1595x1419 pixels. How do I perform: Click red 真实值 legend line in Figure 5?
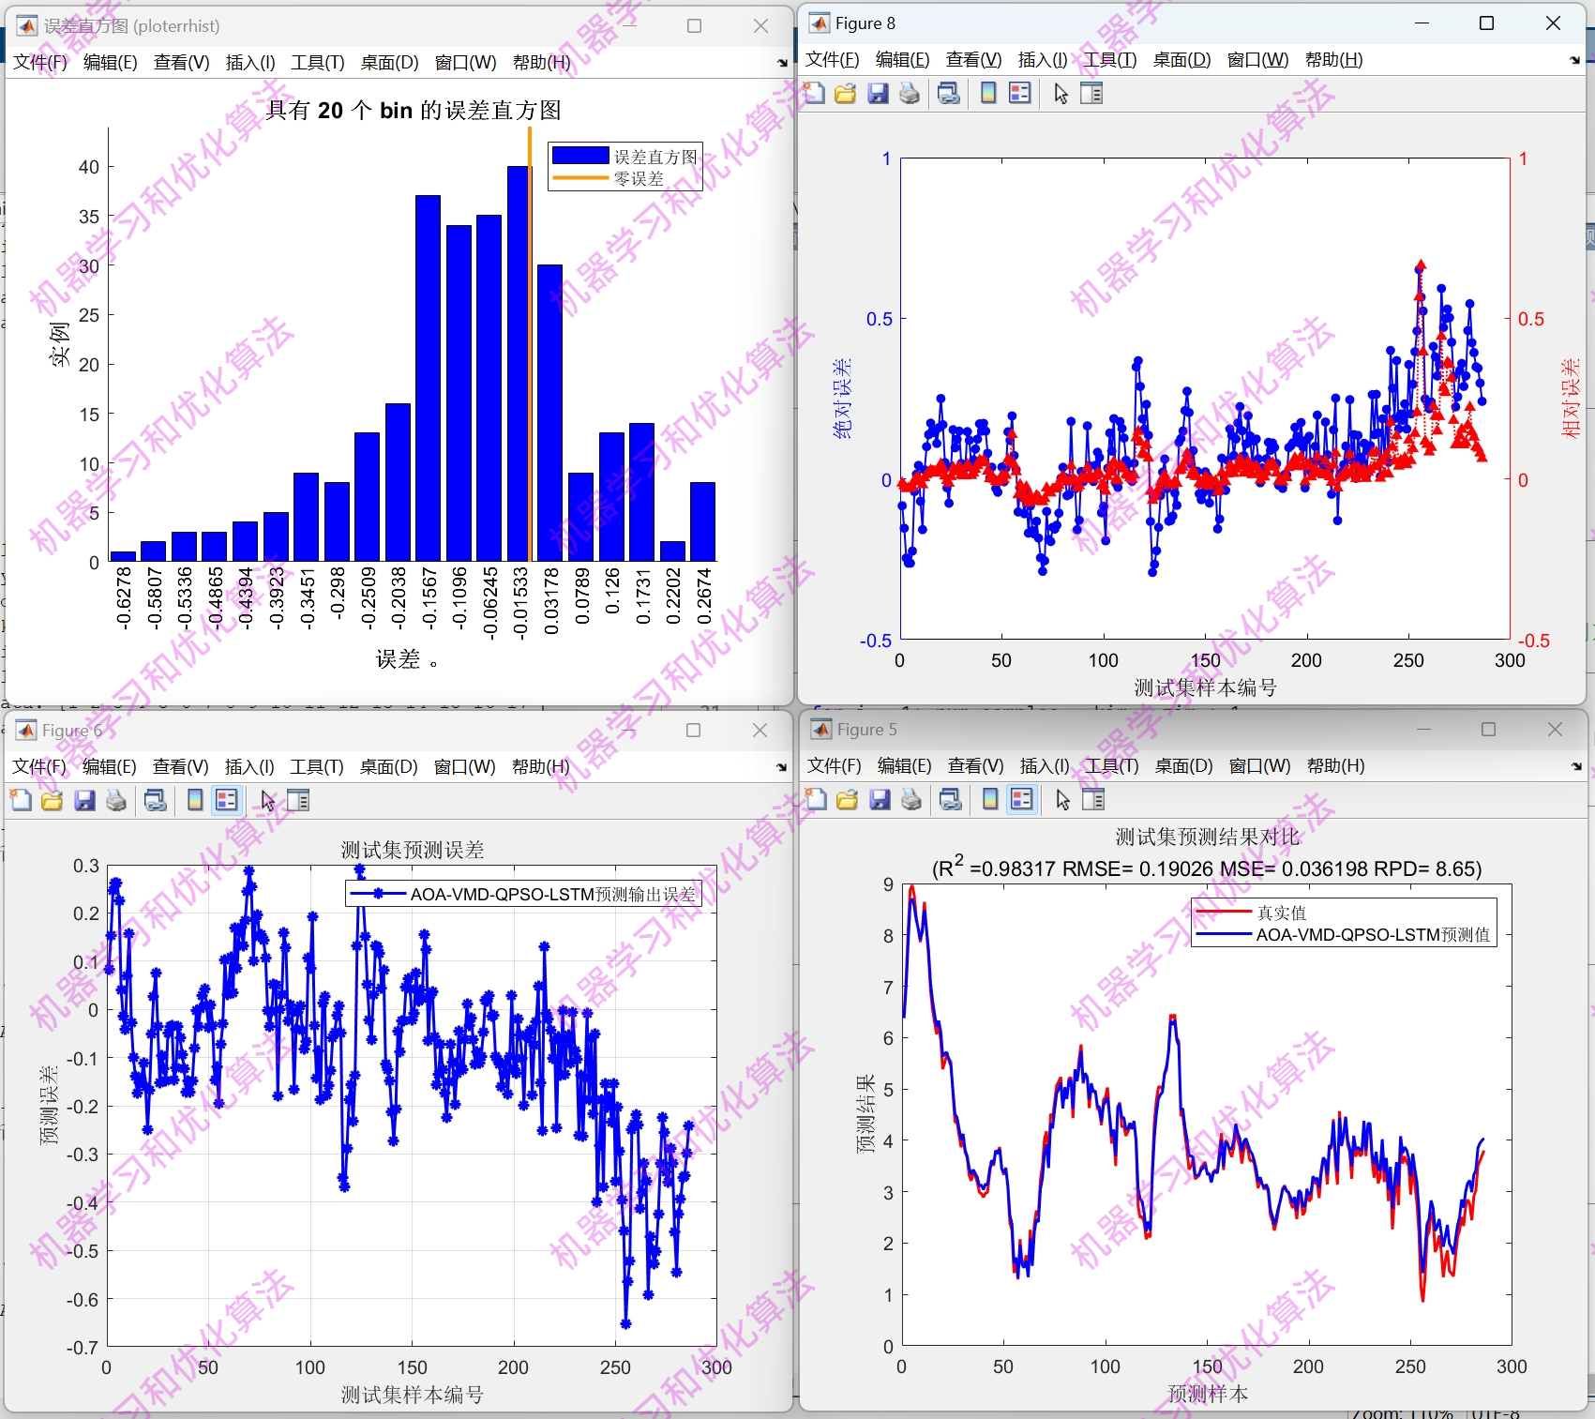click(1225, 912)
